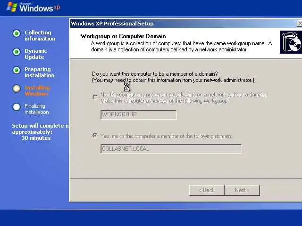Click the Preparing installation step indicator
Viewport: 302px width, 226px height.
click(17, 70)
